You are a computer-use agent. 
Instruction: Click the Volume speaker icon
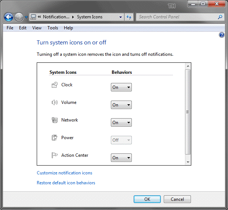click(x=55, y=102)
